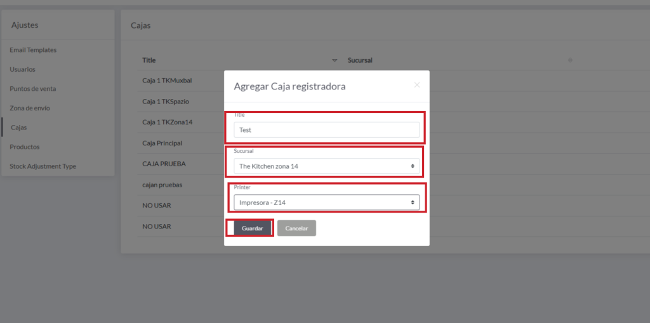Close the Agregar Caja registradora dialog
This screenshot has height=323, width=650.
417,85
